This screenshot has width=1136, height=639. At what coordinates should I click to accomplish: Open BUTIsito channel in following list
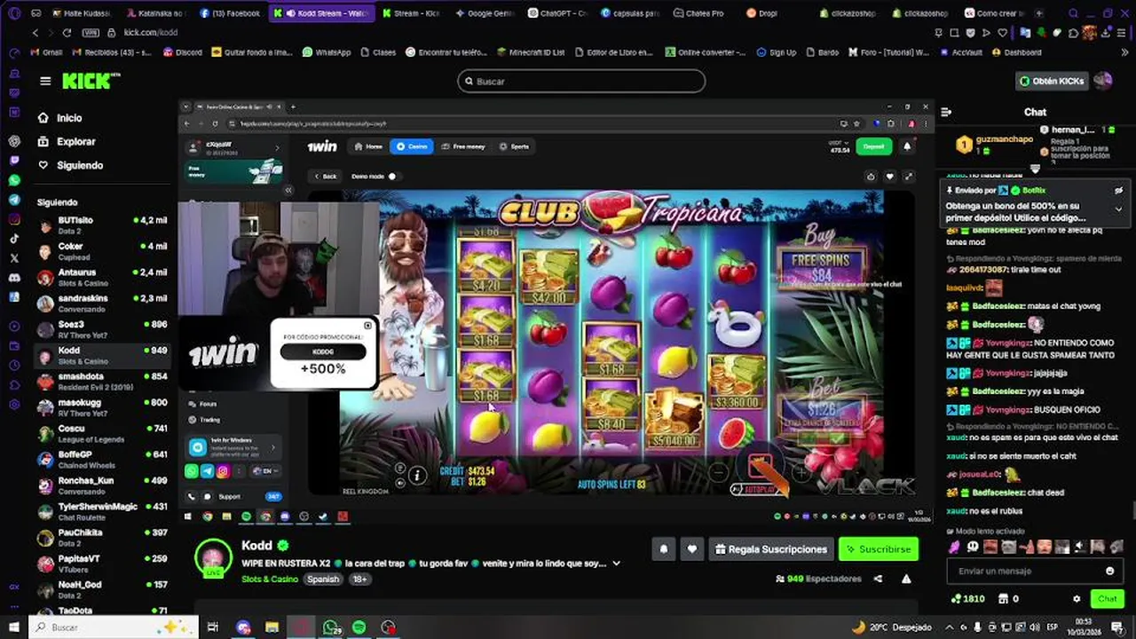(102, 225)
